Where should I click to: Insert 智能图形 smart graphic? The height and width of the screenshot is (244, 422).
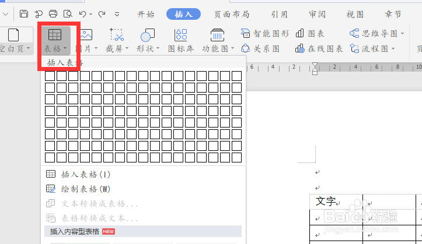click(x=264, y=34)
